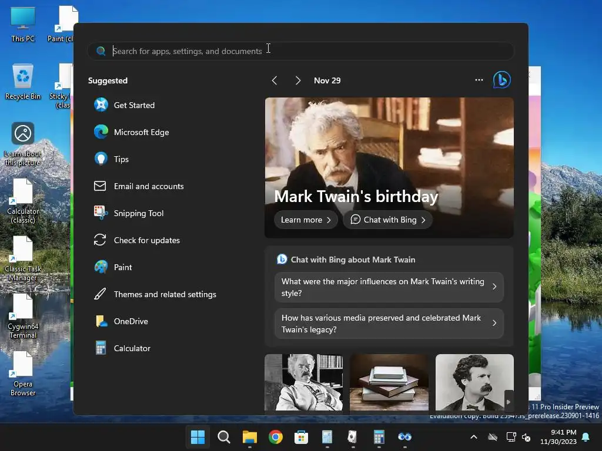The height and width of the screenshot is (451, 602).
Task: Open notifications bell icon
Action: (586, 437)
